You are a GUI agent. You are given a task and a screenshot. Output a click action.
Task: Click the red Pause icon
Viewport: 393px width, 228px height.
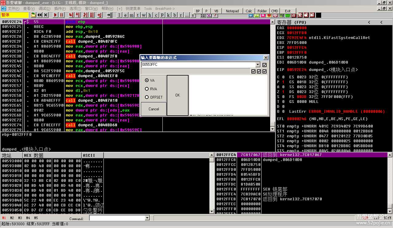(x=61, y=15)
